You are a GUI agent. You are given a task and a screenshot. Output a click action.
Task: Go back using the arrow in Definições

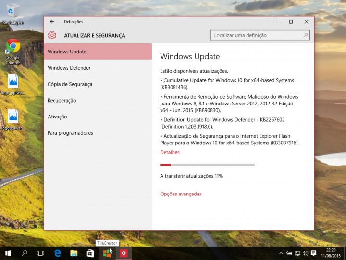click(52, 22)
